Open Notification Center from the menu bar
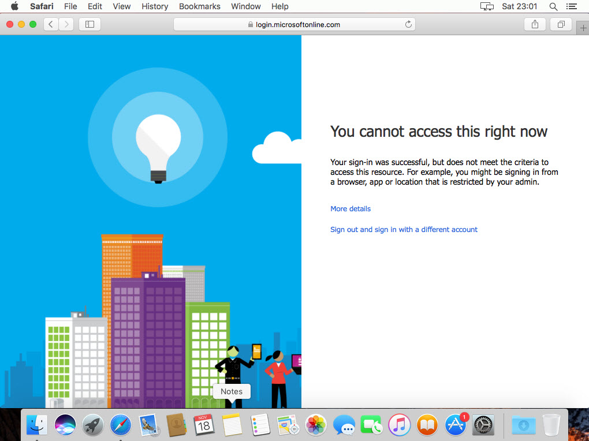Screen dimensions: 589x441 click(x=571, y=6)
